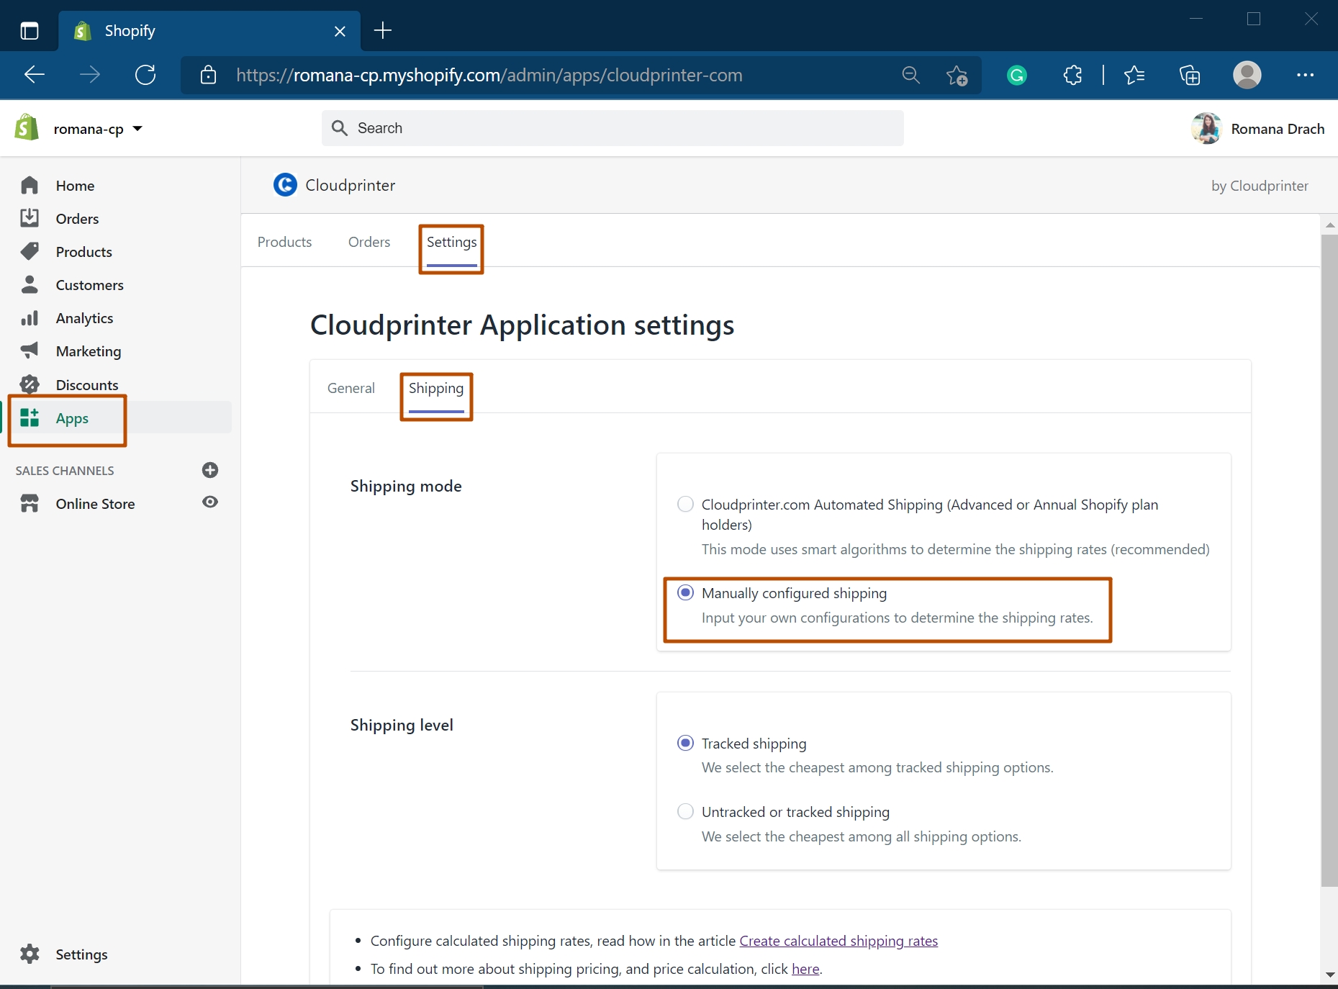
Task: Select Tracked shipping radio button
Action: pyautogui.click(x=685, y=743)
